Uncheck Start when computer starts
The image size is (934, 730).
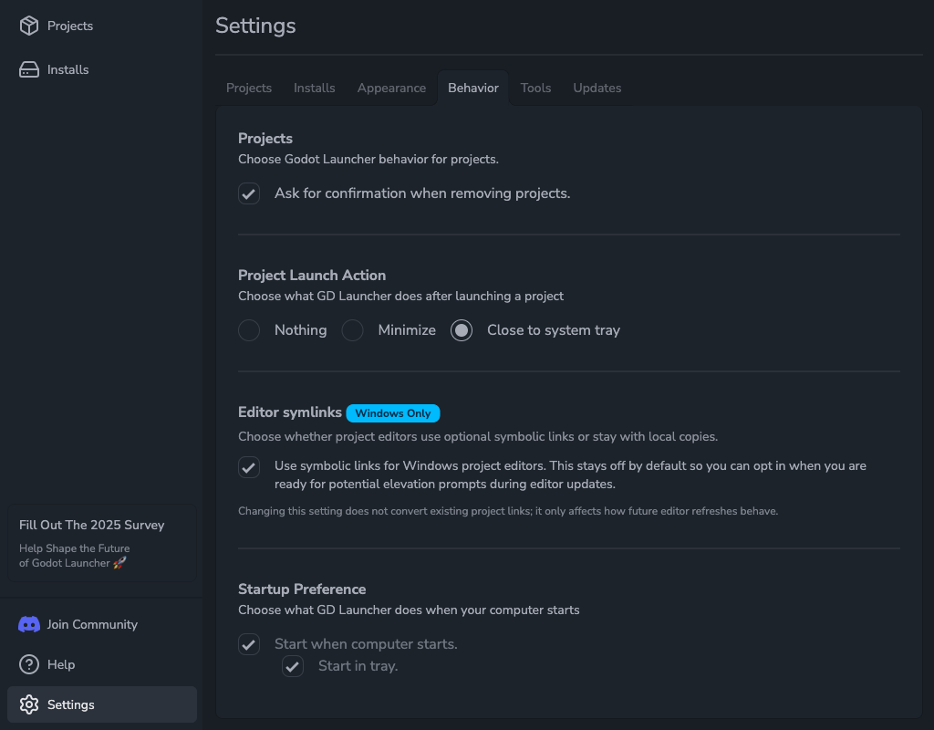[x=248, y=644]
